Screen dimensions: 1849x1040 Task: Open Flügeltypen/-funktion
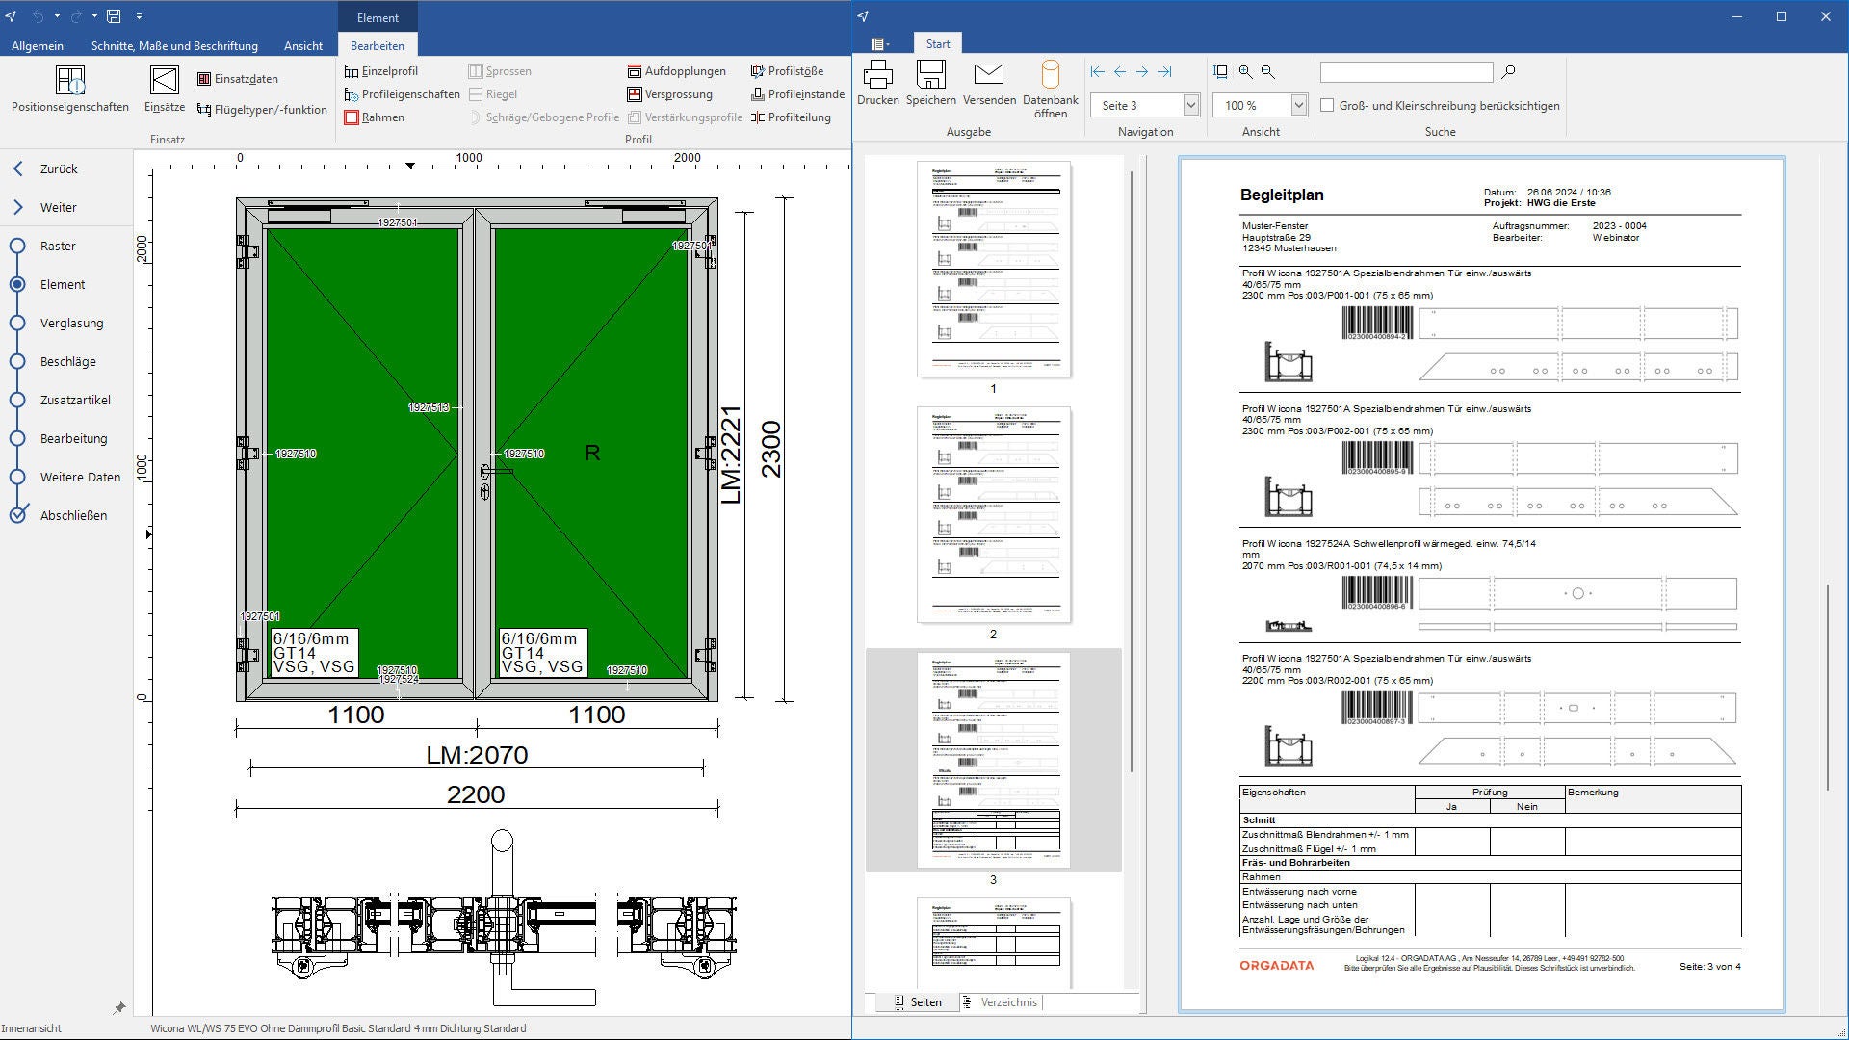pos(262,110)
